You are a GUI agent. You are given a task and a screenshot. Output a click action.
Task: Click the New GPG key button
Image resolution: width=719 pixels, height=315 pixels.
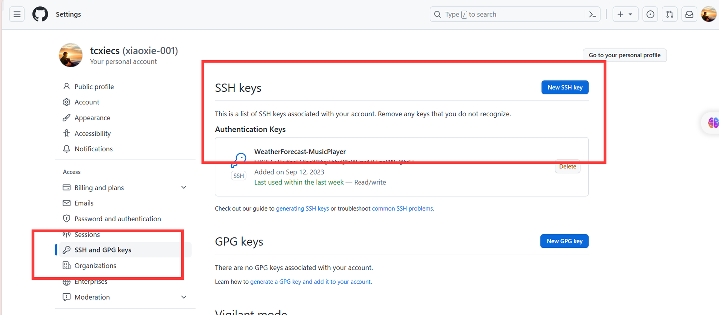(564, 241)
